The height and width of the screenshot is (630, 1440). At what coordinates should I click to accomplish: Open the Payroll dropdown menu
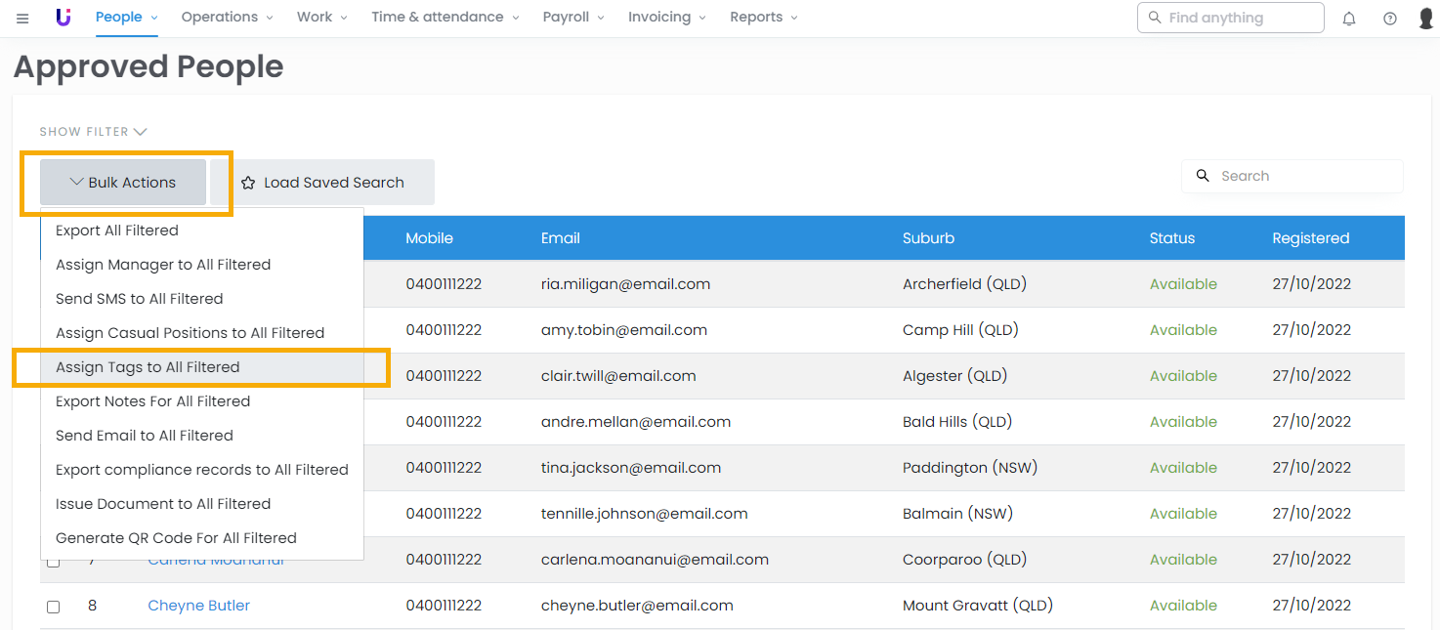click(573, 18)
